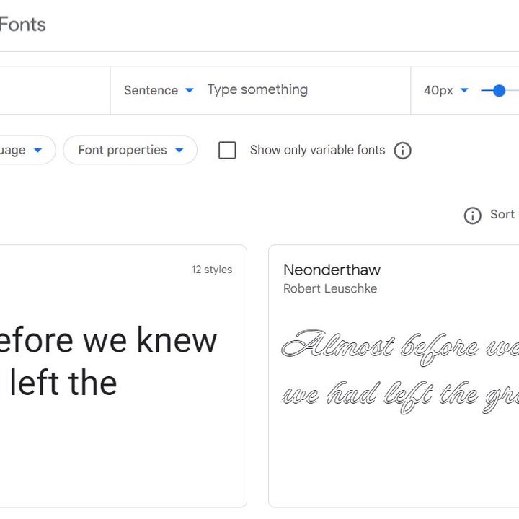This screenshot has height=519, width=519.
Task: Go to Google Fonts home via logo
Action: click(x=22, y=25)
